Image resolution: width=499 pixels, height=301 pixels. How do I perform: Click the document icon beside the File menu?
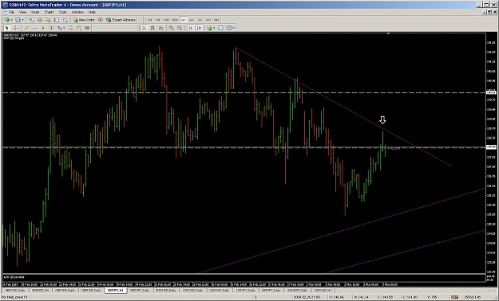click(x=5, y=12)
